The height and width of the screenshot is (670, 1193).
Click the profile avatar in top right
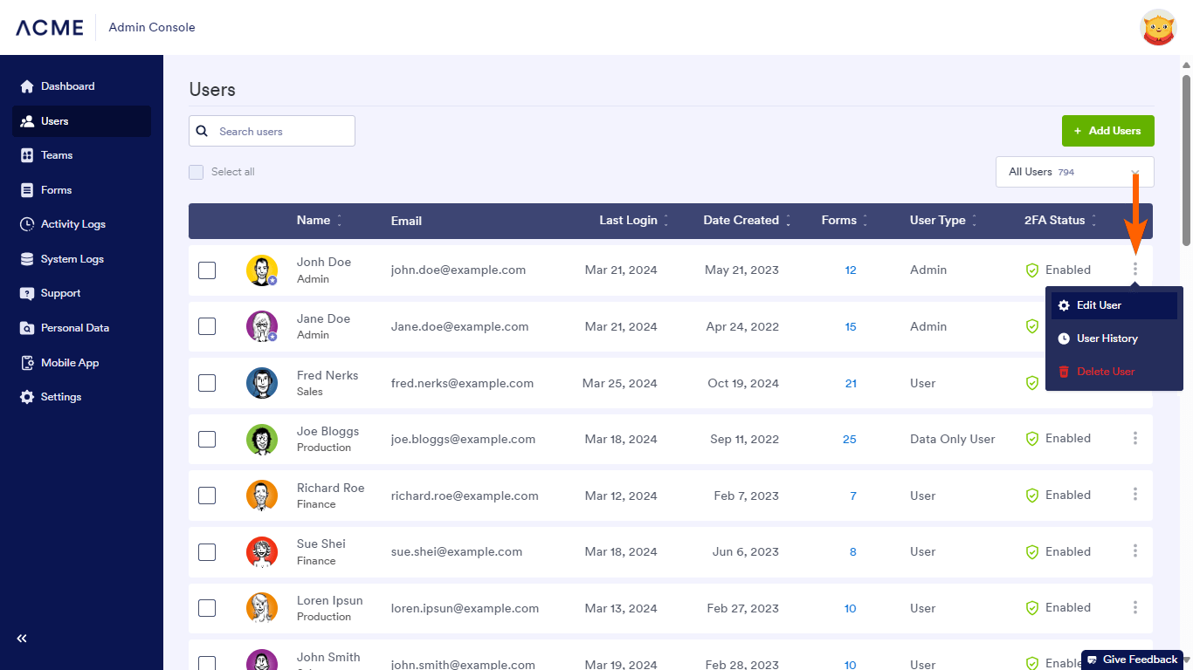pyautogui.click(x=1158, y=28)
